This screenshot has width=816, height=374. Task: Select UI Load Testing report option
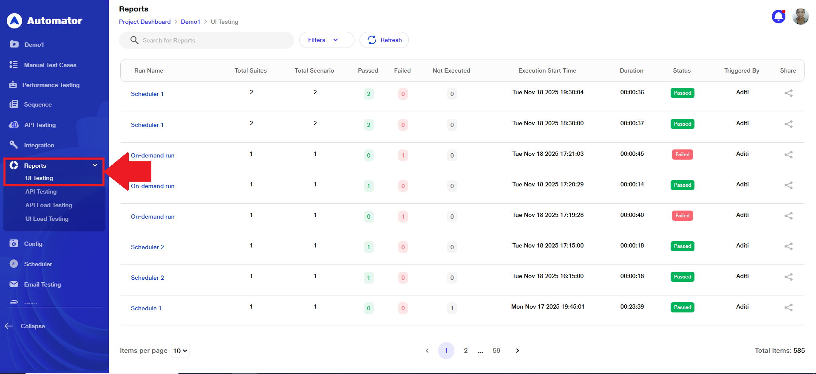click(x=47, y=219)
